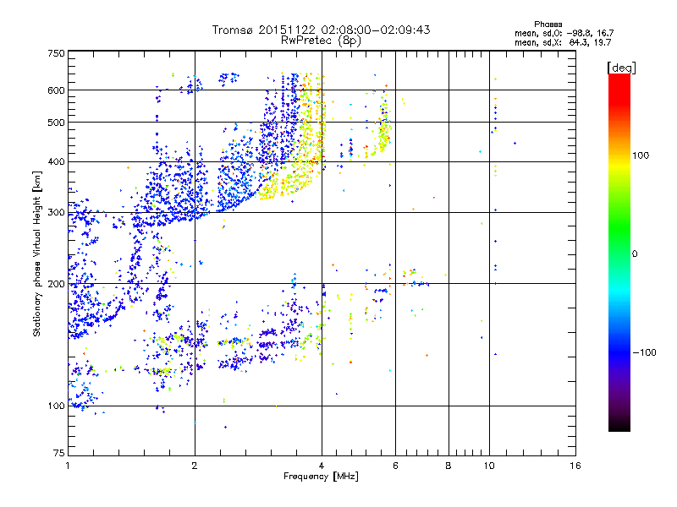Click the plot title 'Tromsø 20151122 02:08:00-02:09:43'

321,30
